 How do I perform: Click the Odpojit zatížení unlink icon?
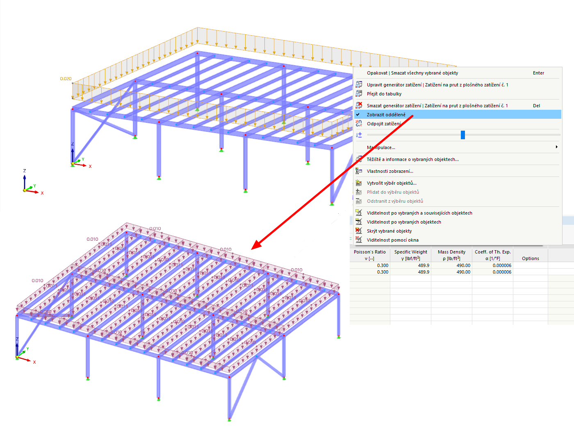pos(359,124)
